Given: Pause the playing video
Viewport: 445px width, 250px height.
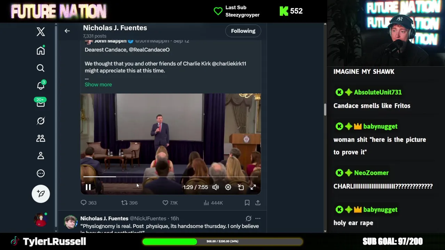Looking at the screenshot, I should coord(88,187).
